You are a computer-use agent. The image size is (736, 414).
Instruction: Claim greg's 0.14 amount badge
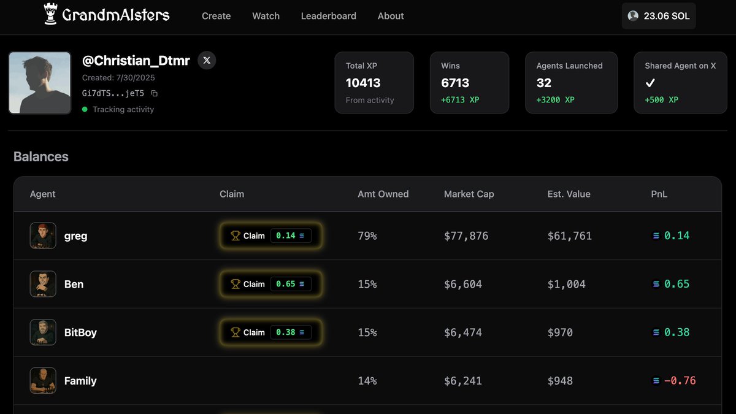click(x=291, y=236)
